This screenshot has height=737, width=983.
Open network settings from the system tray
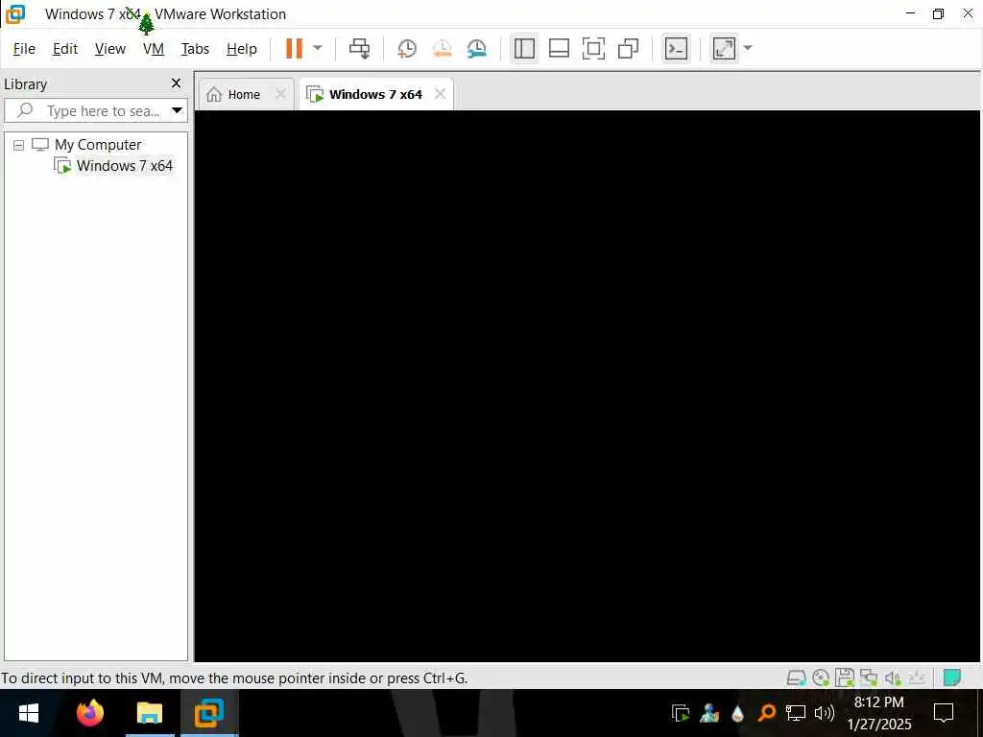[x=796, y=713]
